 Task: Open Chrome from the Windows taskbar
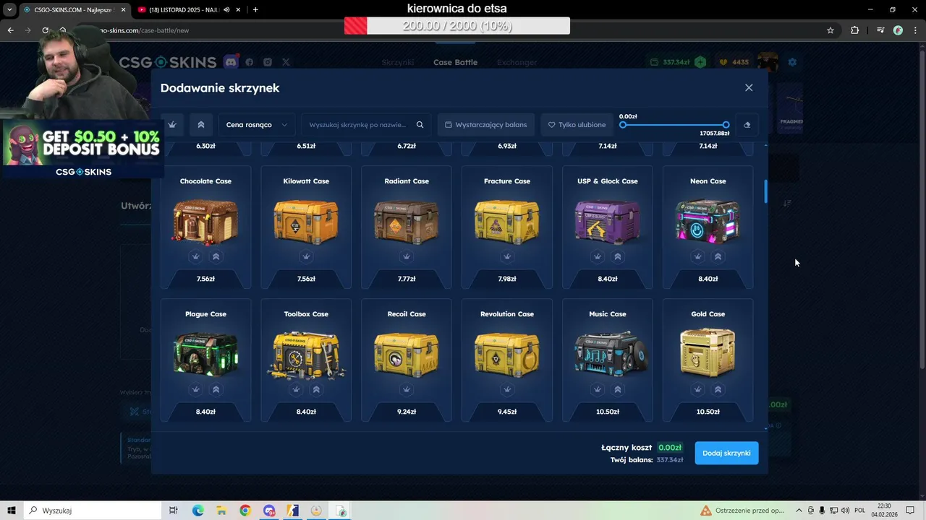point(245,511)
